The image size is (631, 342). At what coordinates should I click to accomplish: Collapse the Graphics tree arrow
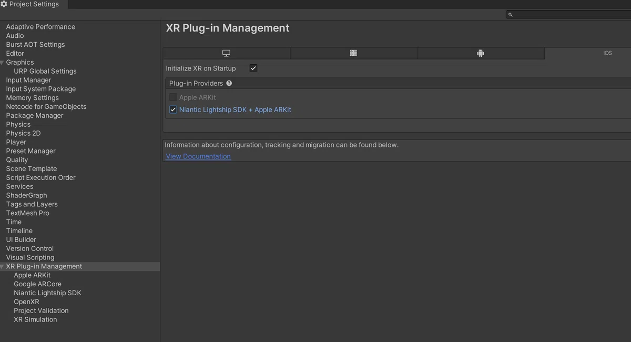(x=3, y=63)
